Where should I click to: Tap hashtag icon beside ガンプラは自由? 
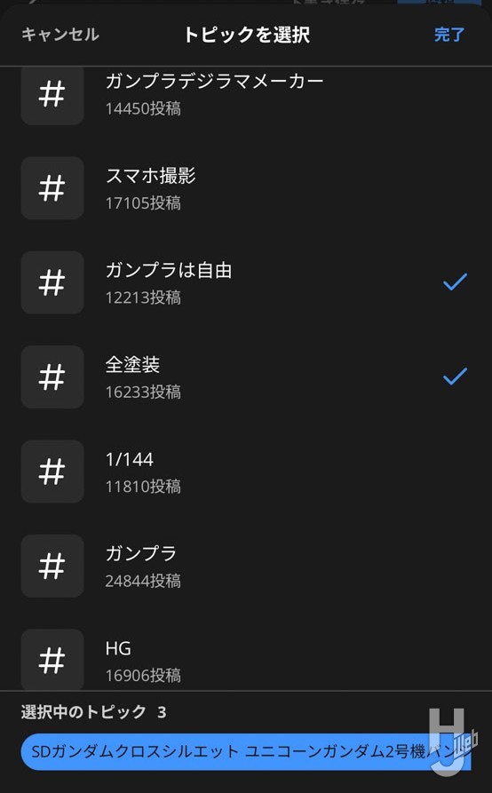[x=52, y=282]
